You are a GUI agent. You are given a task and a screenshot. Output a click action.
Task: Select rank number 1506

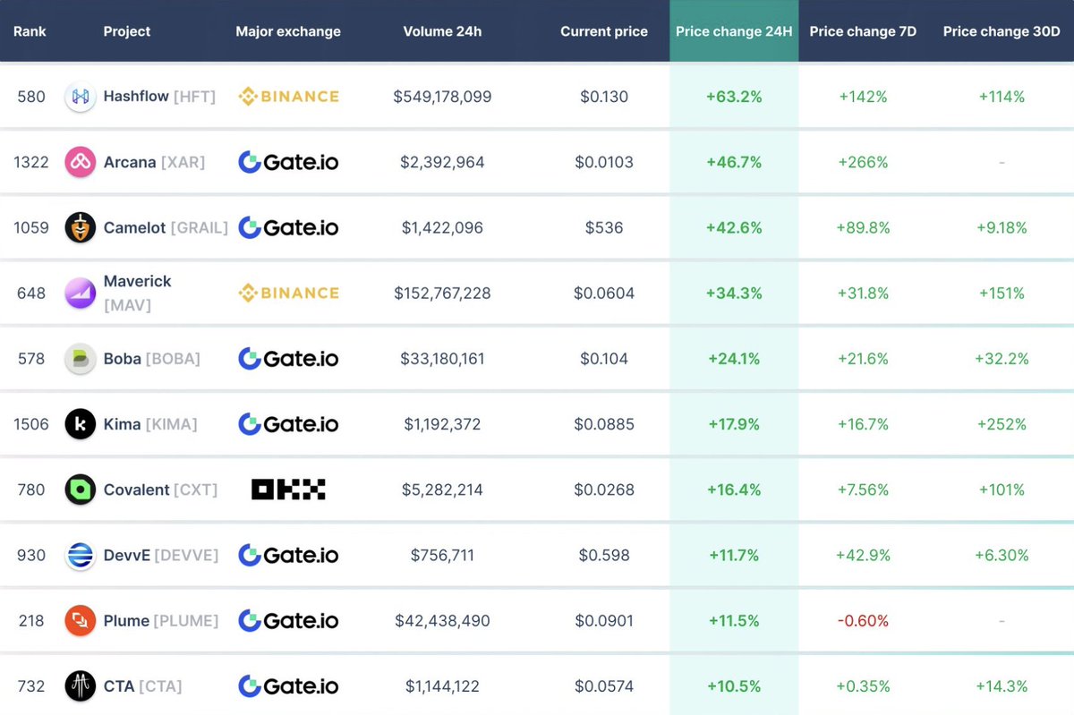[30, 424]
